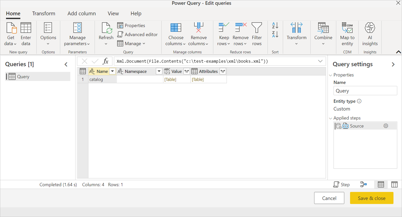Open Choose columns
The width and height of the screenshot is (402, 217).
176,34
